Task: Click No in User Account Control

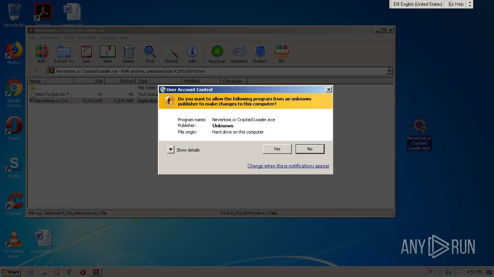Action: (310, 149)
